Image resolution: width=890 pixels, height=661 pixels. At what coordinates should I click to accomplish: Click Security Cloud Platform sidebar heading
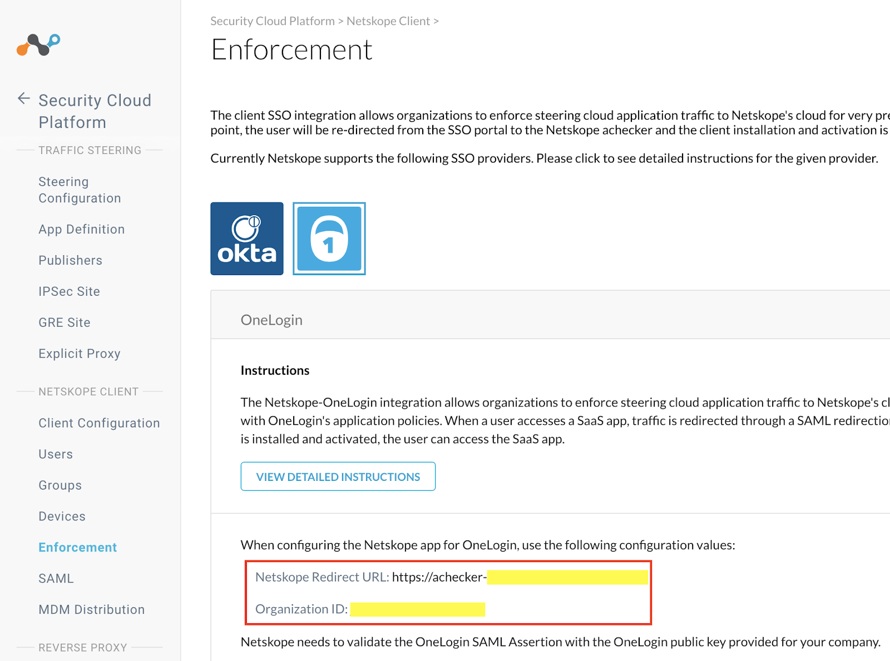pyautogui.click(x=95, y=111)
